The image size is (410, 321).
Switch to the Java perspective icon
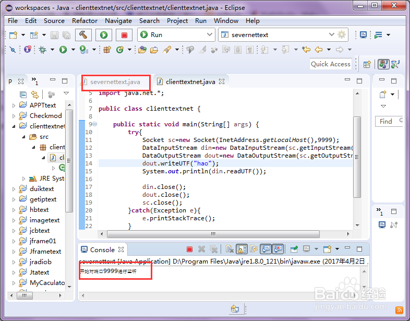pyautogui.click(x=383, y=64)
